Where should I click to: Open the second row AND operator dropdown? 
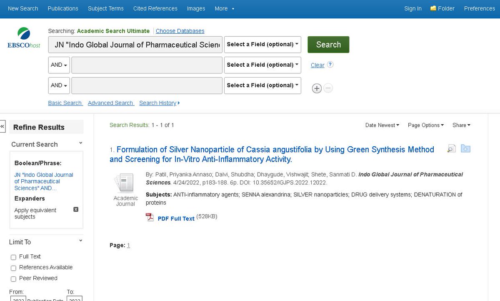click(x=59, y=65)
